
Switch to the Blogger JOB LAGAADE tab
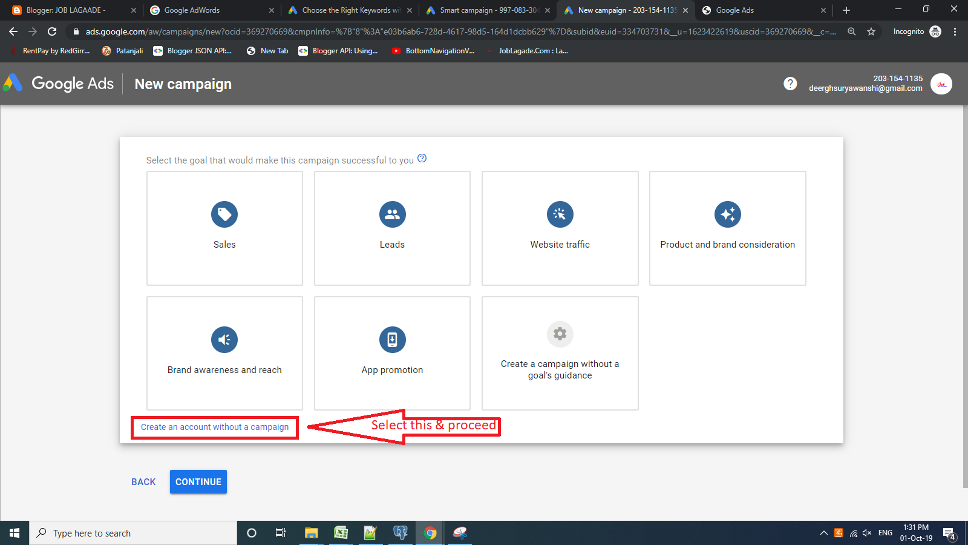tap(75, 10)
